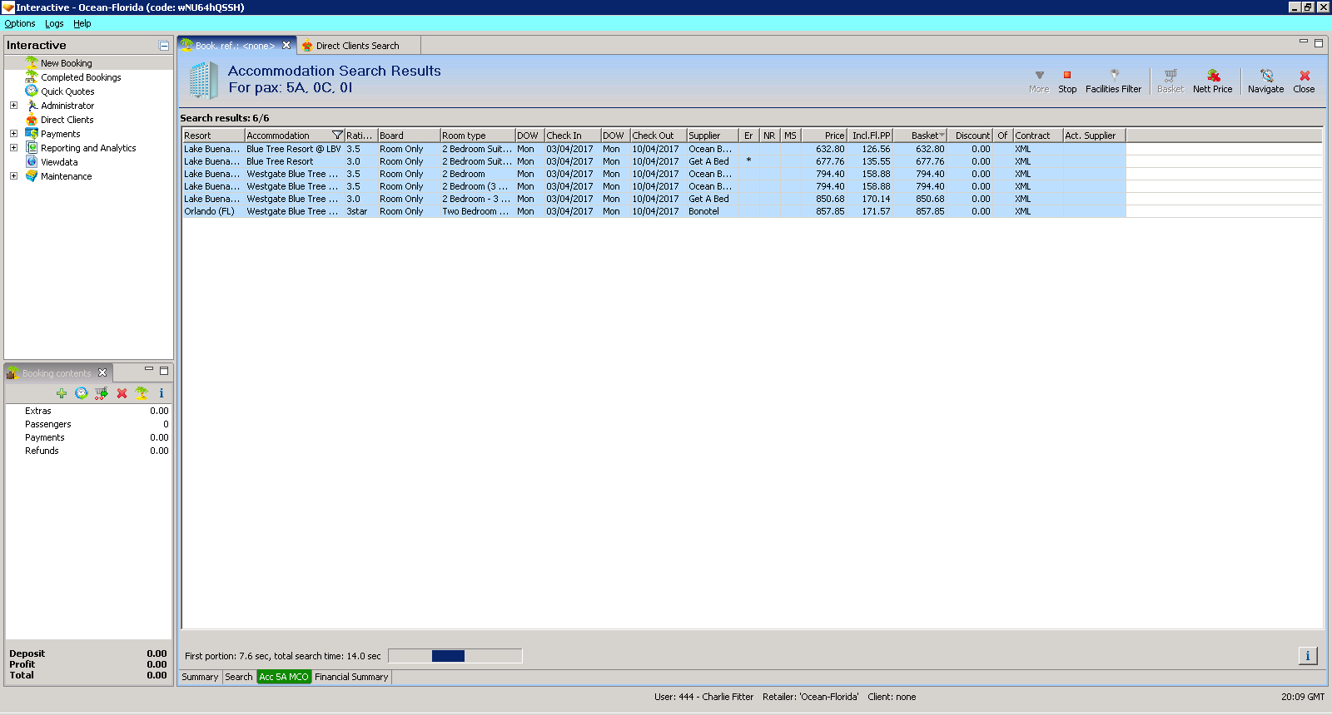
Task: Minimize the search results editor area
Action: [1304, 42]
